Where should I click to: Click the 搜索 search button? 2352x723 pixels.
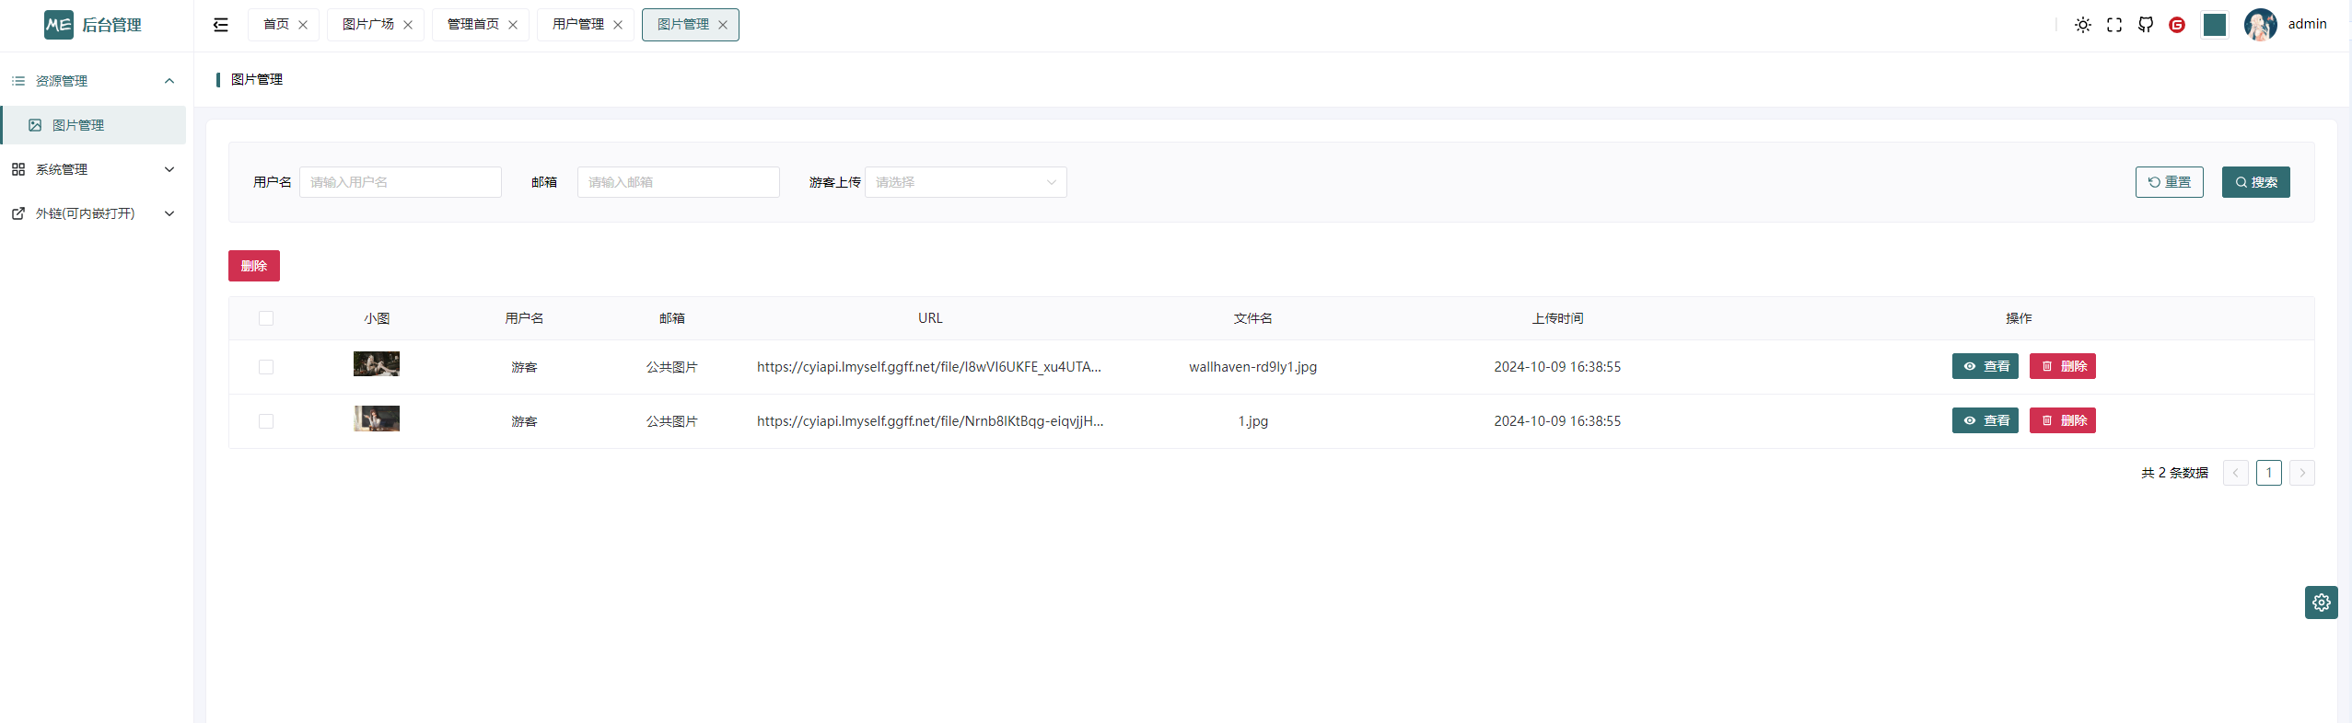pos(2255,182)
